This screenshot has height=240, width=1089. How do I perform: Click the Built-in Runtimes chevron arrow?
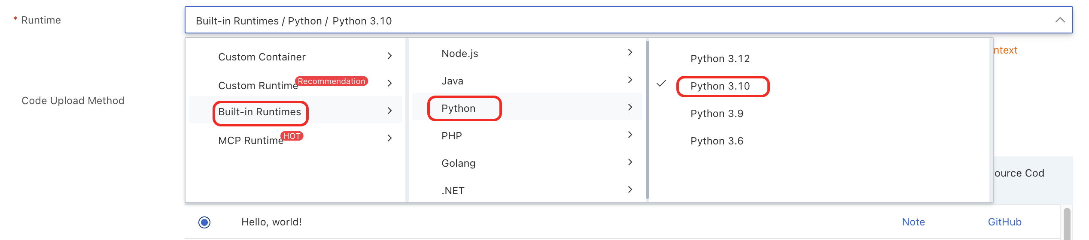coord(389,111)
